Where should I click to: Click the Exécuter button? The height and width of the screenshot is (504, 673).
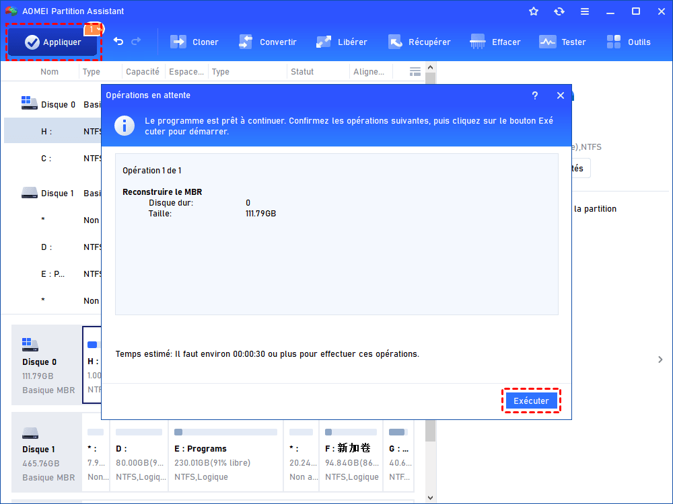532,401
